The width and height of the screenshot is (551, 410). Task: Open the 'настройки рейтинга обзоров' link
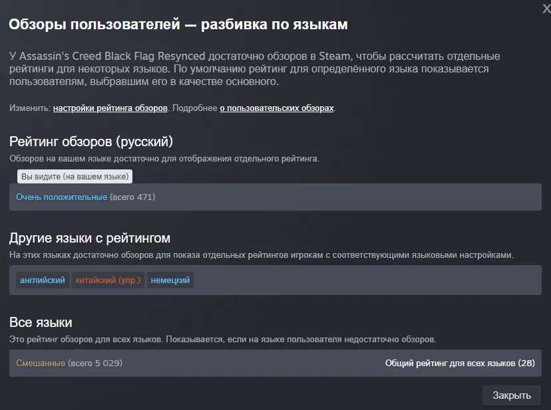click(110, 108)
